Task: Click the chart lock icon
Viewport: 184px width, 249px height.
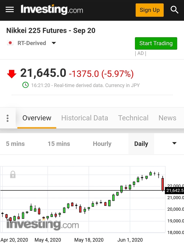Action: (x=13, y=174)
